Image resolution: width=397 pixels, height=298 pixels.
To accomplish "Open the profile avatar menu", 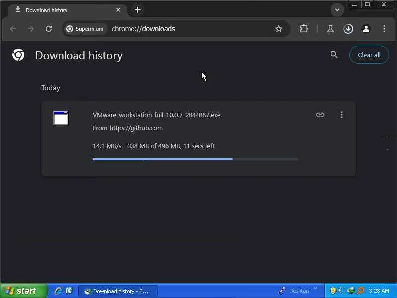I will pyautogui.click(x=366, y=29).
